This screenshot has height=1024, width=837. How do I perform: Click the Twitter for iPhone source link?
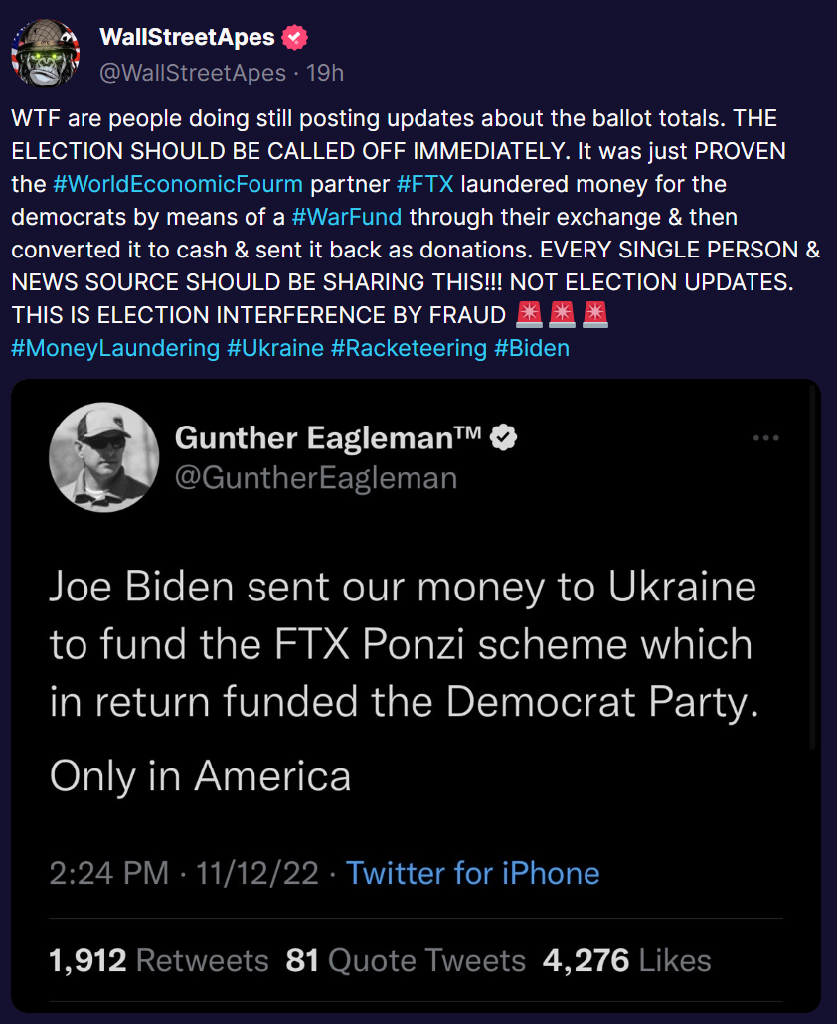pyautogui.click(x=473, y=873)
